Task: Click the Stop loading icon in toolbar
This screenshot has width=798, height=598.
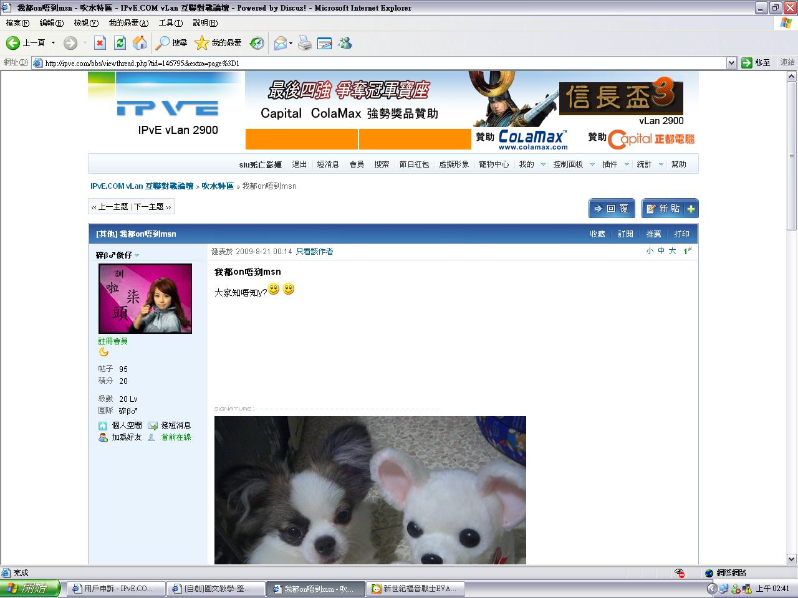Action: click(100, 43)
